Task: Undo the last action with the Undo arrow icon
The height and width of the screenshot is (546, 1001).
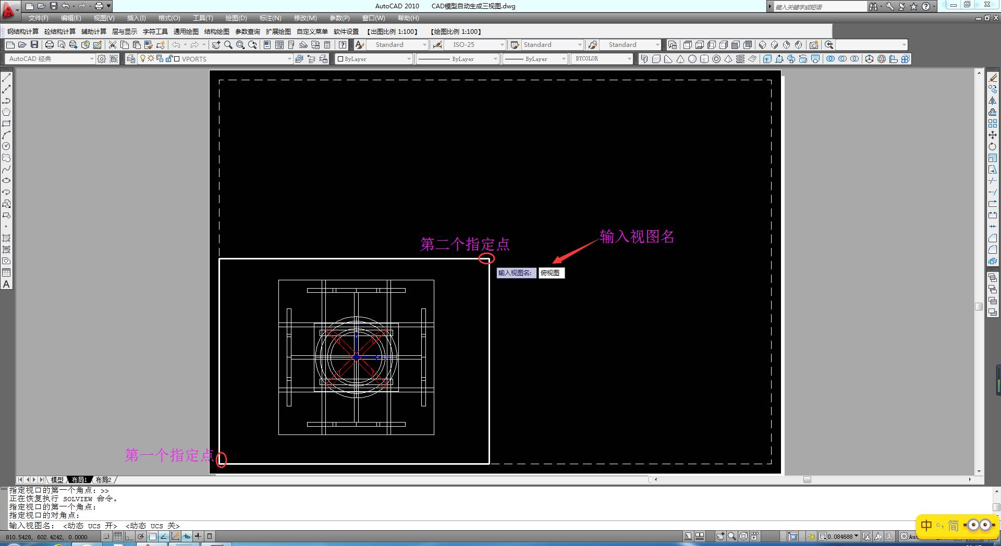Action: [177, 45]
